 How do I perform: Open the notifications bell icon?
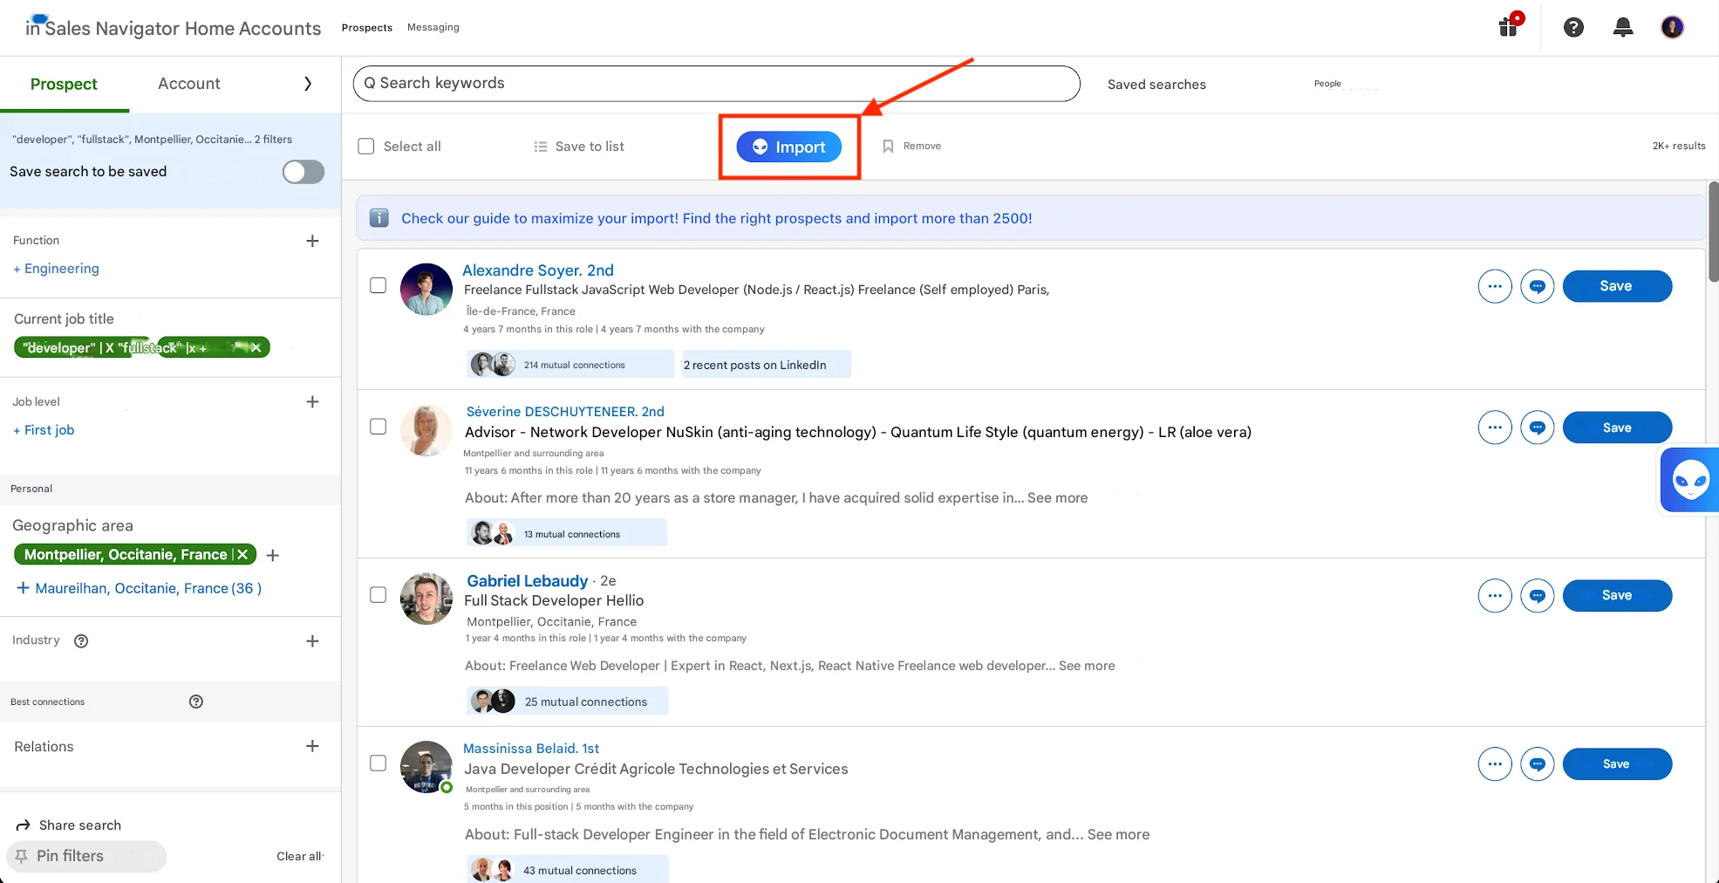1622,28
